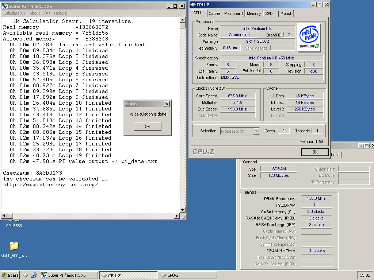Screen dimensions: 374x280
Task: Click the Multiplier x 4.5 field
Action: coord(237,102)
